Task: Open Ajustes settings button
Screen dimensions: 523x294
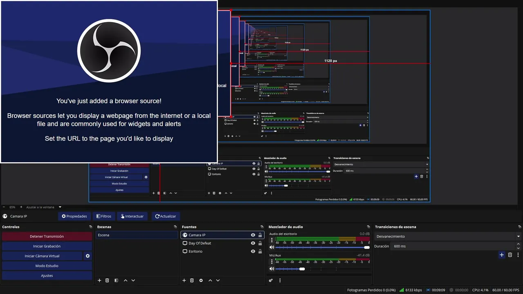Action: (x=47, y=276)
